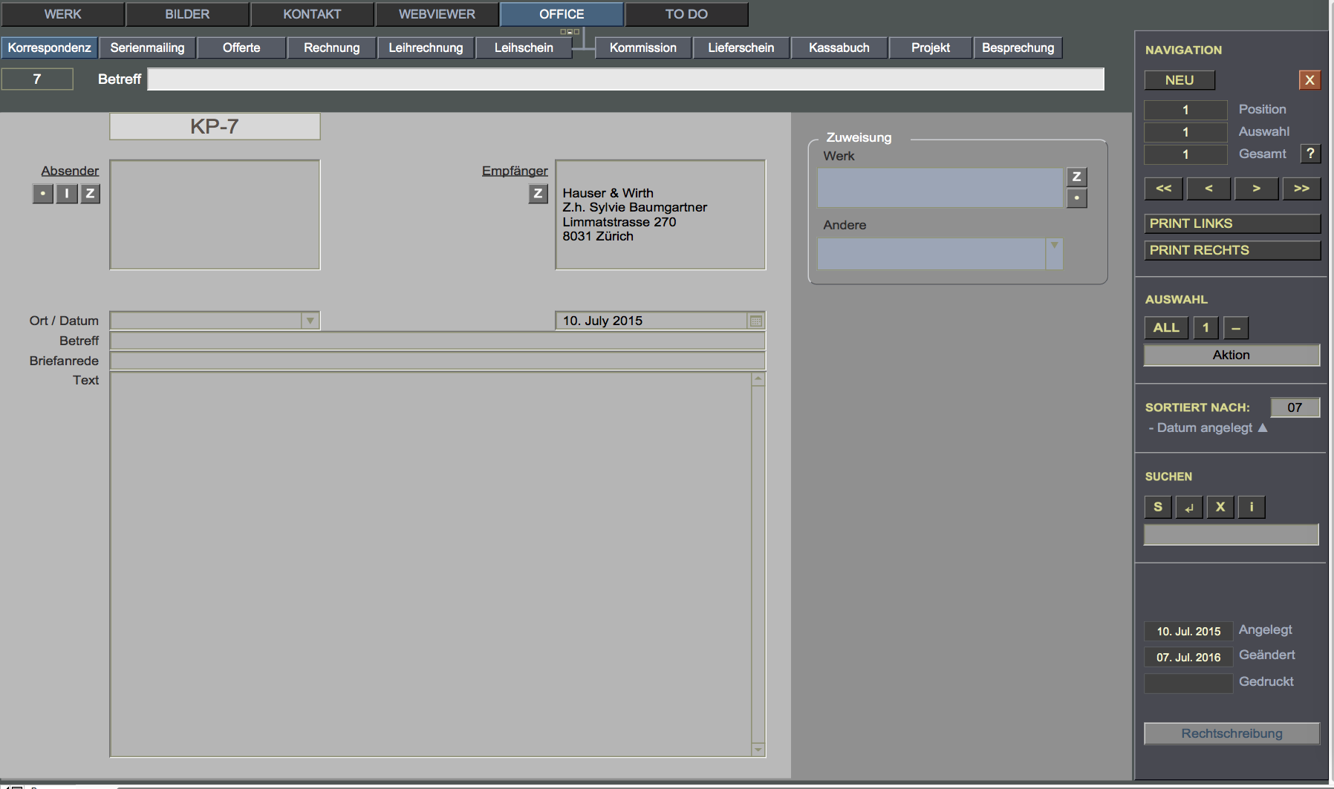Switch to the Rechnung tab
The image size is (1334, 789).
click(x=331, y=48)
